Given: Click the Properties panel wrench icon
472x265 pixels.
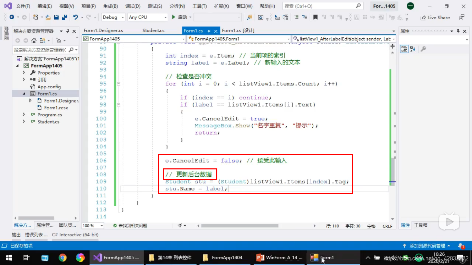Looking at the screenshot, I should [423, 49].
